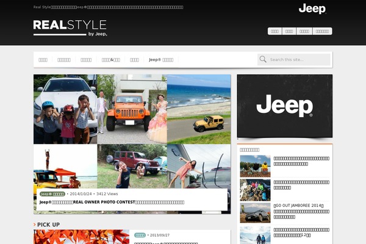Click the teal category tag beside 2013/09/27
Image resolution: width=366 pixels, height=244 pixels.
point(140,235)
